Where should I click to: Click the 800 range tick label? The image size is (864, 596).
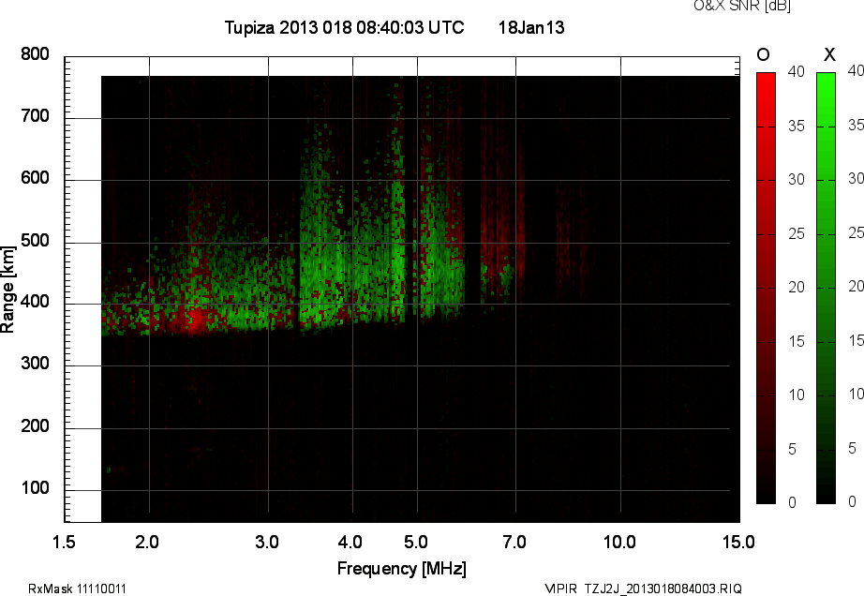click(35, 54)
